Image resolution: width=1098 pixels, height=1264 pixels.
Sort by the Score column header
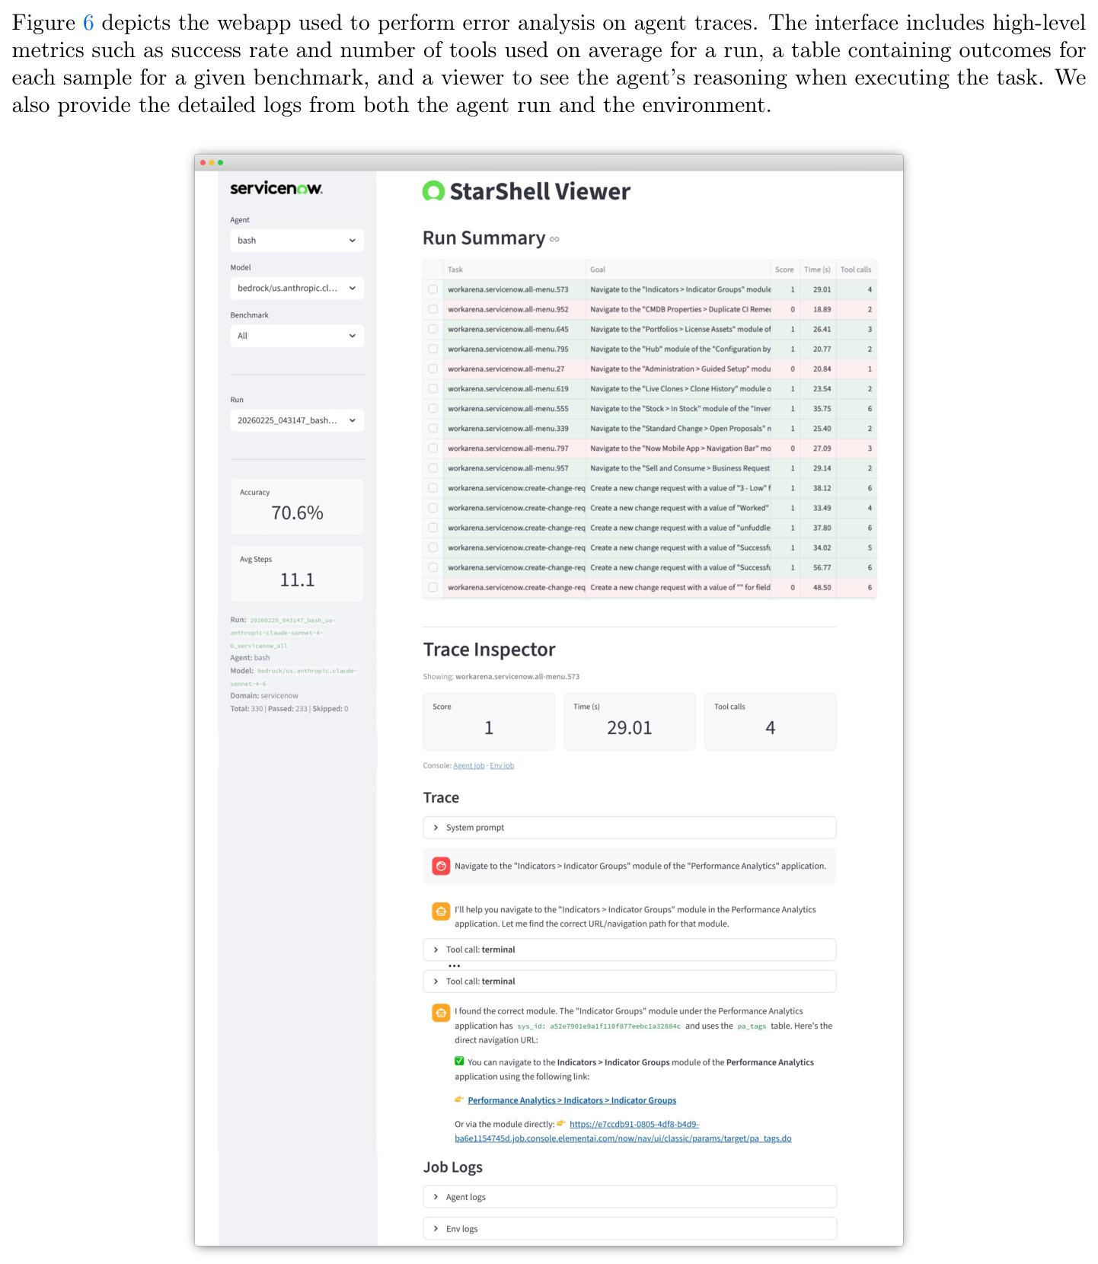[x=784, y=270]
